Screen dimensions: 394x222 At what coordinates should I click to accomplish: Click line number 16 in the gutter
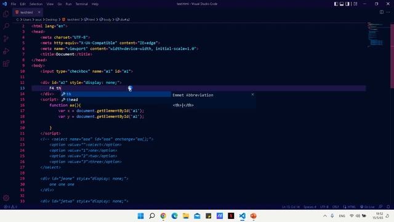[22, 105]
